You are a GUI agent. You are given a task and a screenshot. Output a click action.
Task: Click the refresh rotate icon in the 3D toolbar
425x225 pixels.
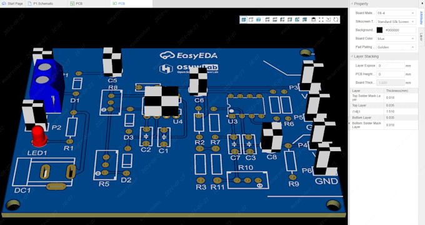(x=336, y=19)
